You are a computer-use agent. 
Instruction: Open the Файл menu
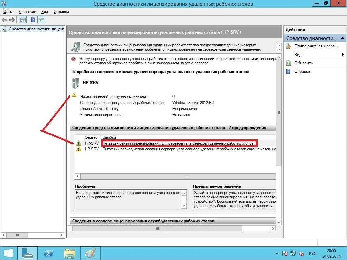8,12
